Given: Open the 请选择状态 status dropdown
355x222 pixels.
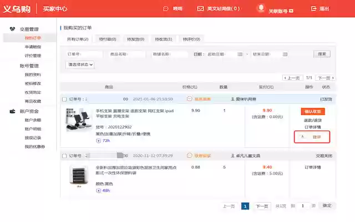Looking at the screenshot, I should coord(80,64).
